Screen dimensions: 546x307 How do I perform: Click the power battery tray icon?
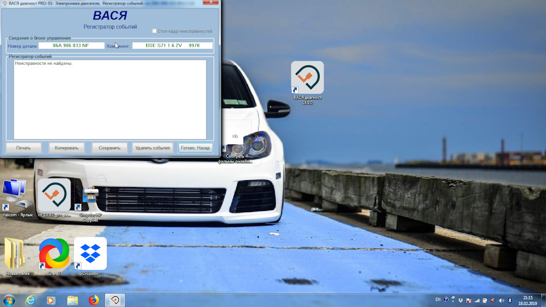coord(485,300)
